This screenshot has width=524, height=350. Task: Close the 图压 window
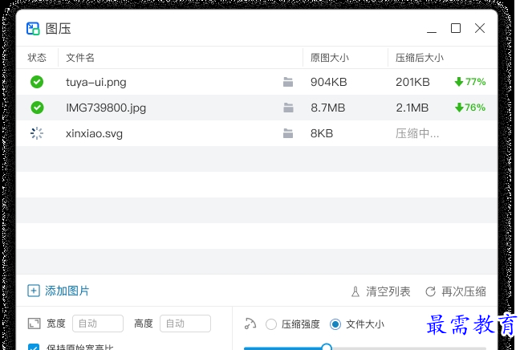pos(480,28)
